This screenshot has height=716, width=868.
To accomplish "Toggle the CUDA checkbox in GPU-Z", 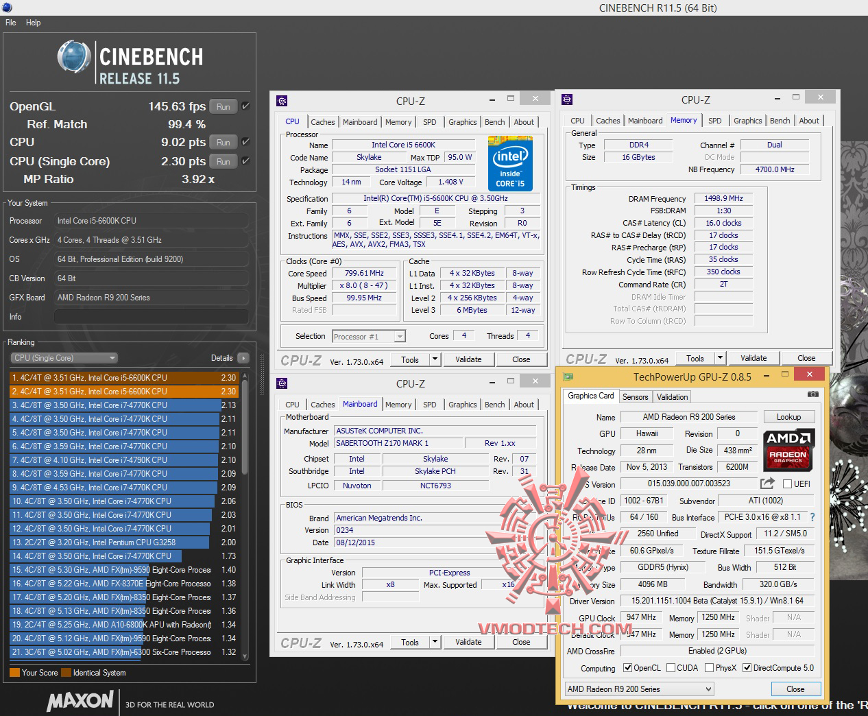I will click(671, 668).
